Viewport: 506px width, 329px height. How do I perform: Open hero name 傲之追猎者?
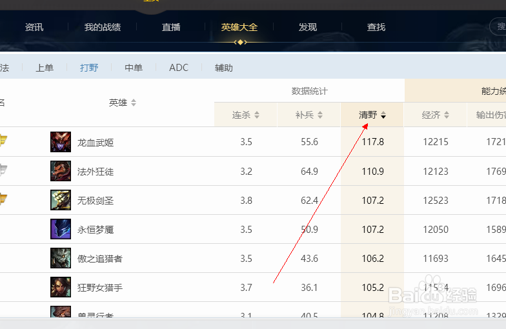tap(100, 259)
